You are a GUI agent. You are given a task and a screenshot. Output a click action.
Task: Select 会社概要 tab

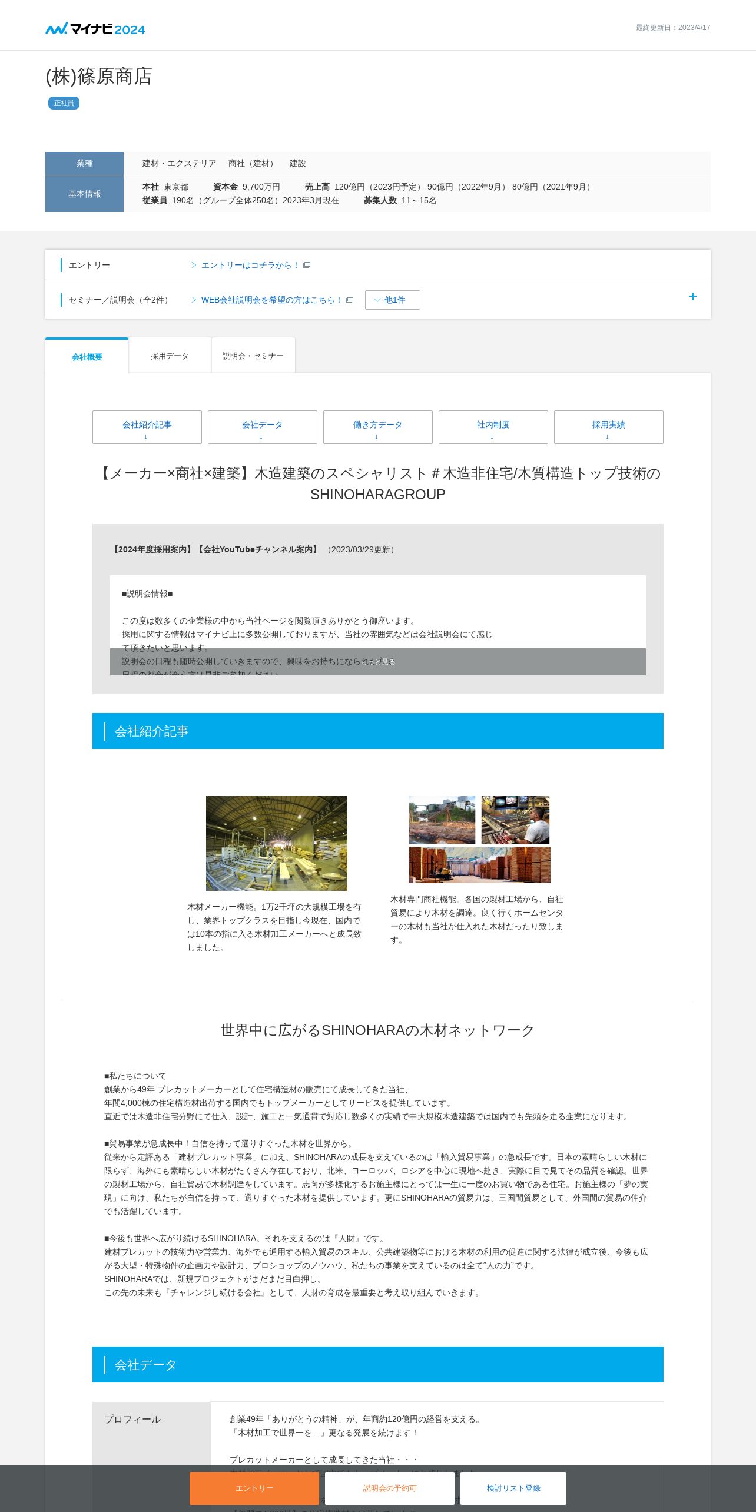click(87, 356)
